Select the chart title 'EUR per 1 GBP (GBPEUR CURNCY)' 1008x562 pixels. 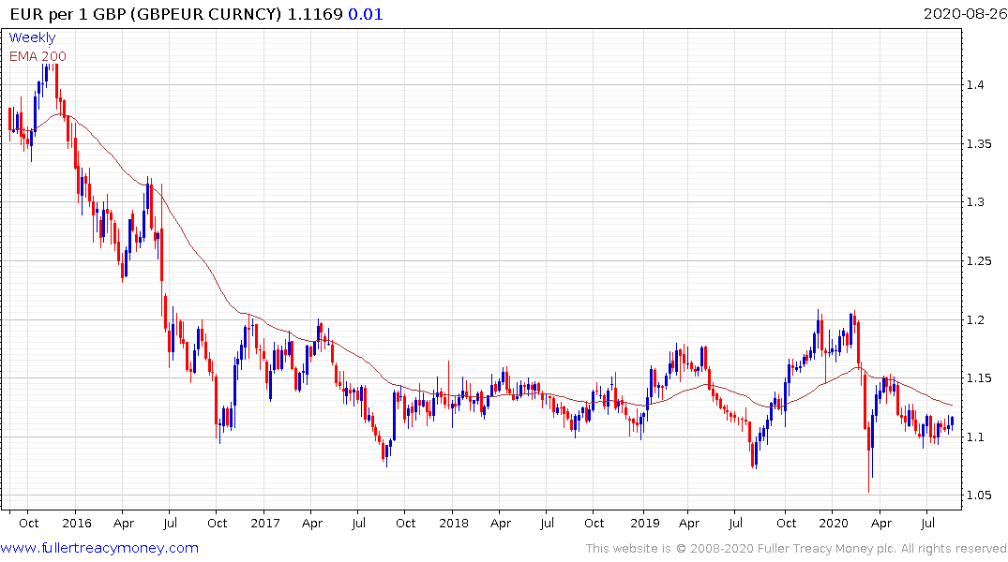(146, 14)
